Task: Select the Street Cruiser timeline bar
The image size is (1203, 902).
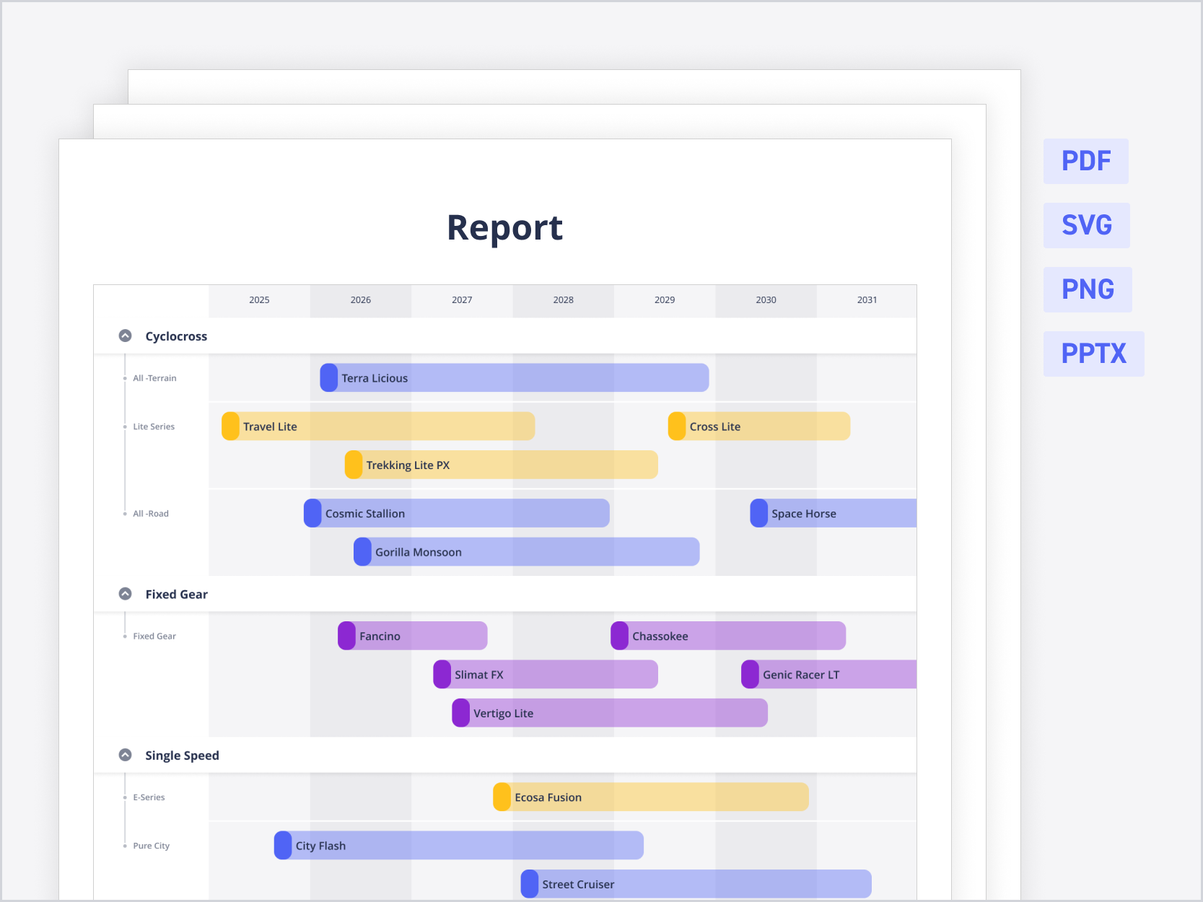Action: [x=696, y=884]
